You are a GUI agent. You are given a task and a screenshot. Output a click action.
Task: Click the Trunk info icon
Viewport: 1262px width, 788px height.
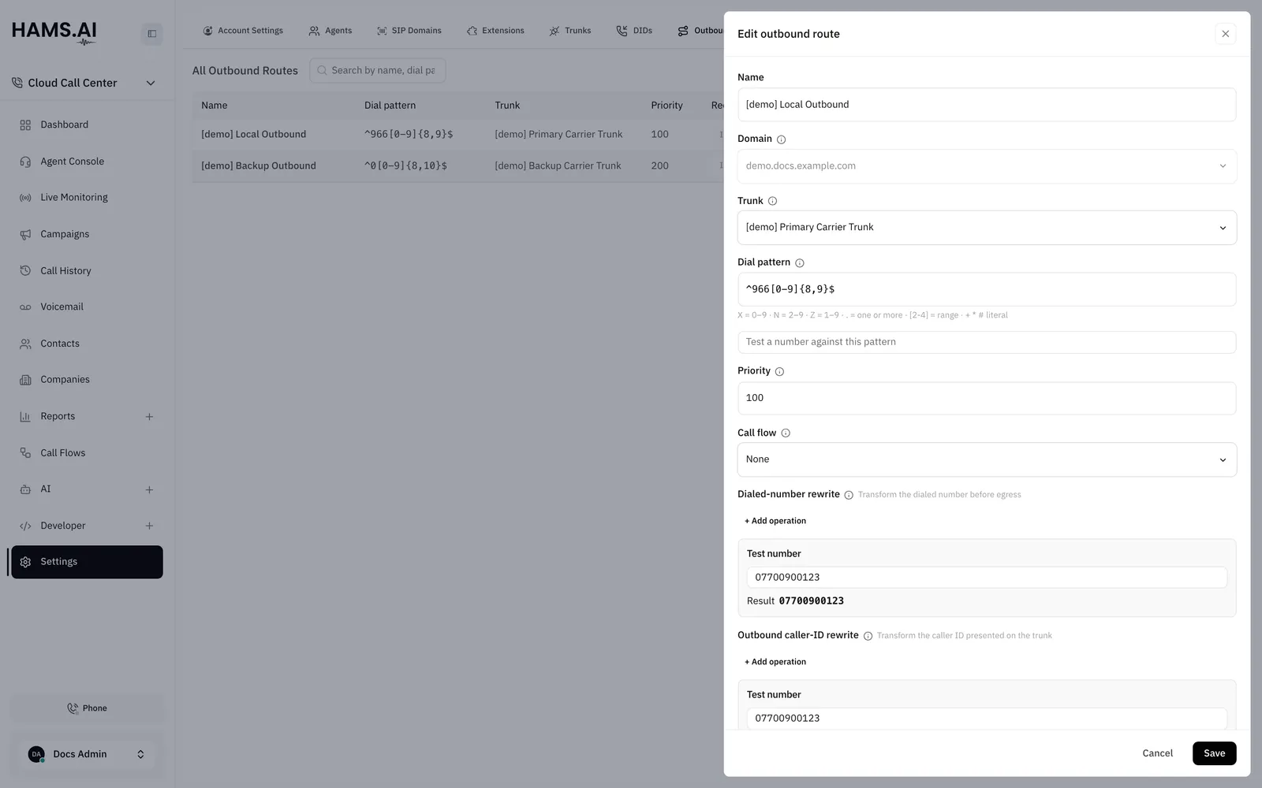click(x=772, y=201)
